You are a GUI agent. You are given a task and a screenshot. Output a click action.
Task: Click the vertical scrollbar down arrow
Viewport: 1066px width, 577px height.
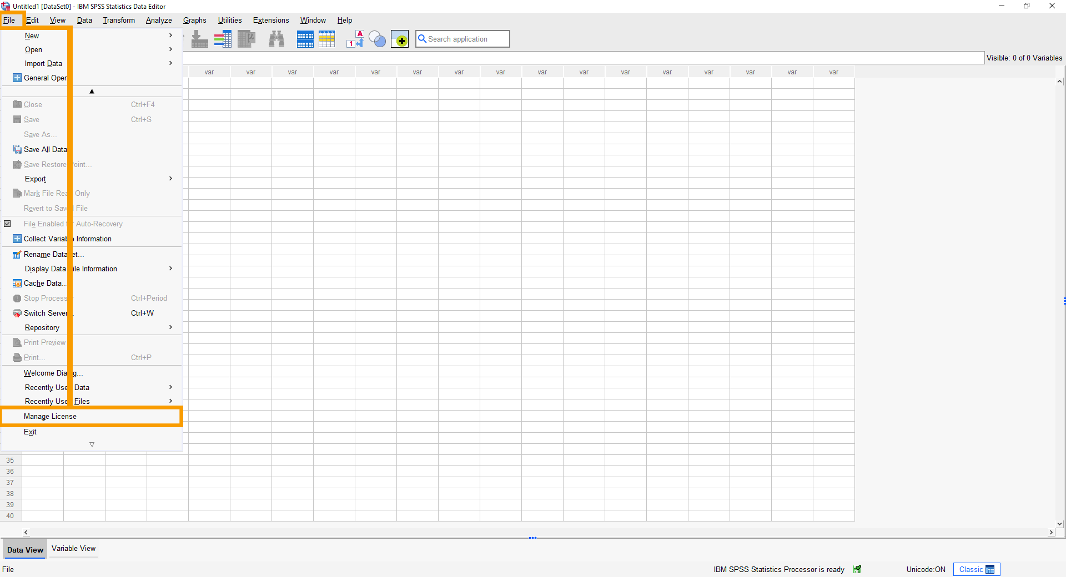click(x=1059, y=524)
